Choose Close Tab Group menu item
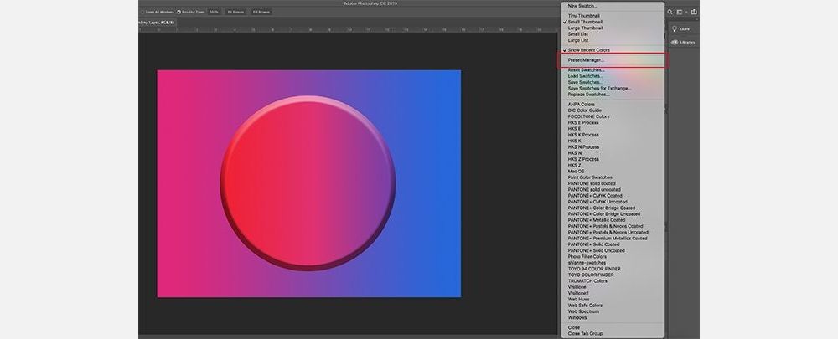Screen dimensions: 838x339 click(584, 334)
